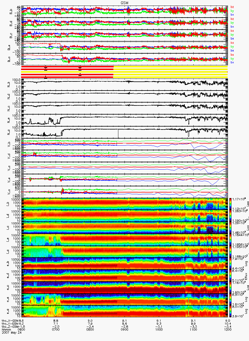Click the 1100 time tick label

pos(193,330)
